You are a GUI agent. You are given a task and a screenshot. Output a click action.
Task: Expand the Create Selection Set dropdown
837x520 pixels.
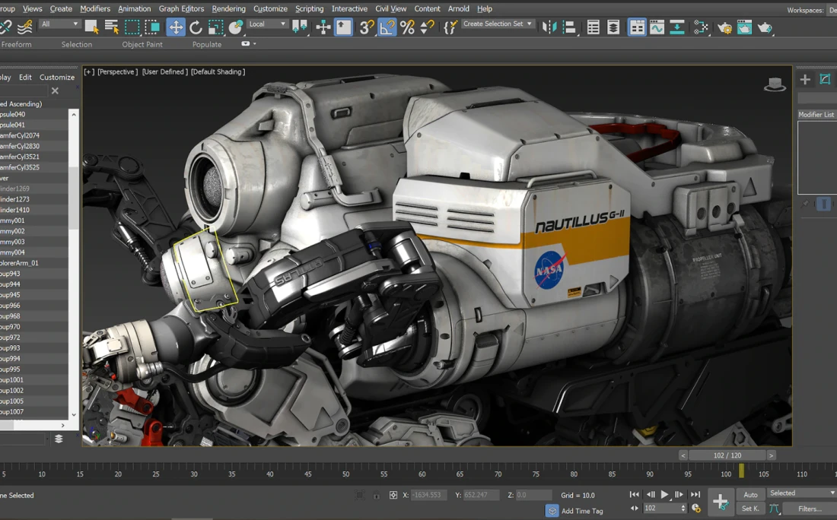498,24
